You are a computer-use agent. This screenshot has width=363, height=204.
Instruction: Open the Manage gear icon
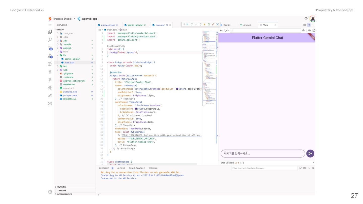pos(50,192)
